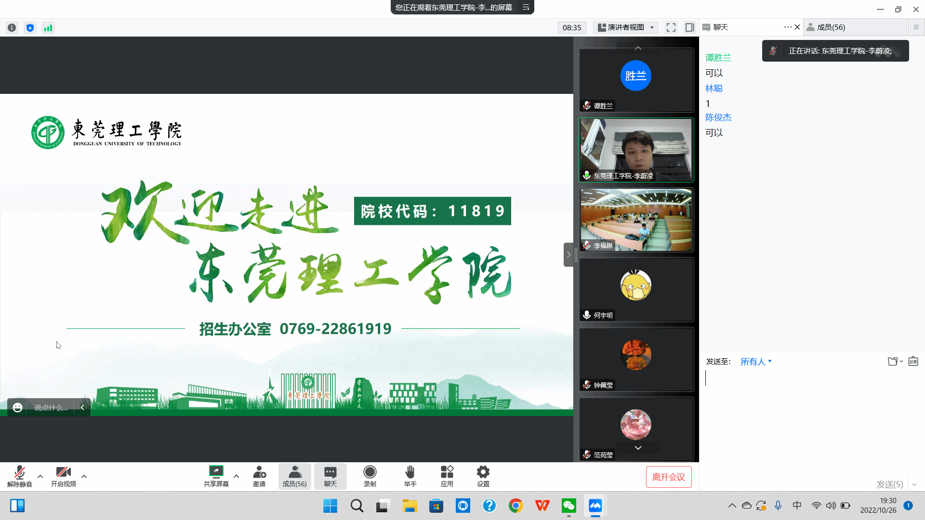Expand audio options arrow beside mute
925x520 pixels.
pyautogui.click(x=40, y=476)
